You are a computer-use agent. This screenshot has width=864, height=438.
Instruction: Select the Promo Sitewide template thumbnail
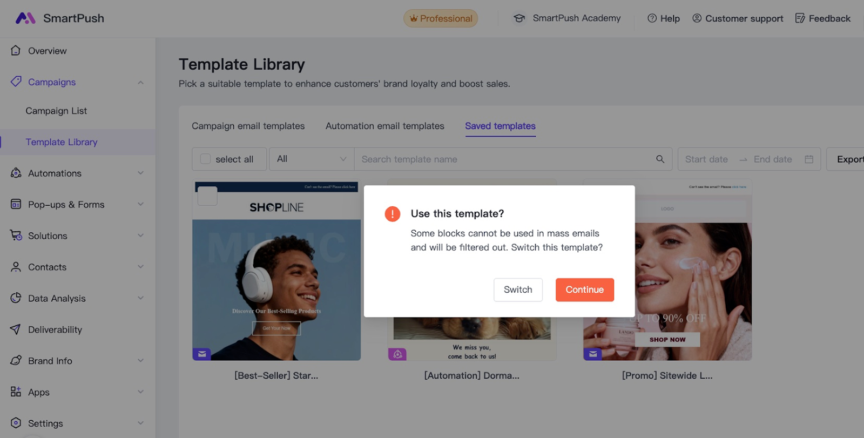(667, 270)
